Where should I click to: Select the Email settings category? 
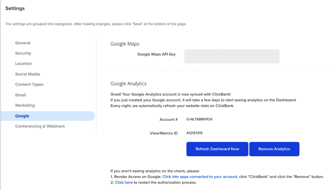[x=20, y=95]
